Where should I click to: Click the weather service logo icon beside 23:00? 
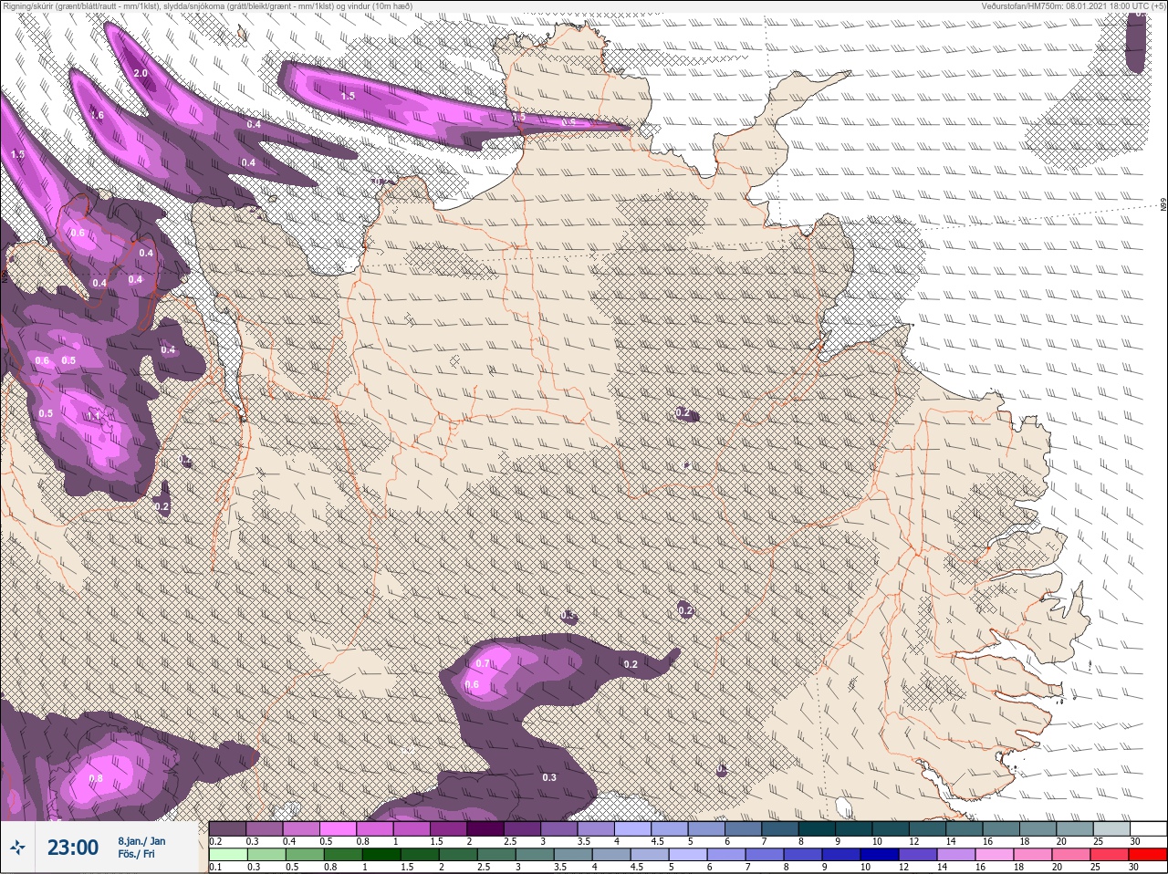[x=17, y=848]
